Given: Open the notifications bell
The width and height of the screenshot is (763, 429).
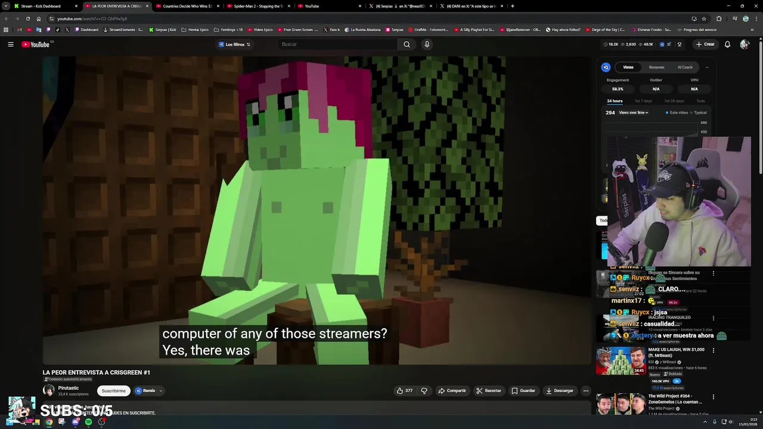Looking at the screenshot, I should 727,44.
